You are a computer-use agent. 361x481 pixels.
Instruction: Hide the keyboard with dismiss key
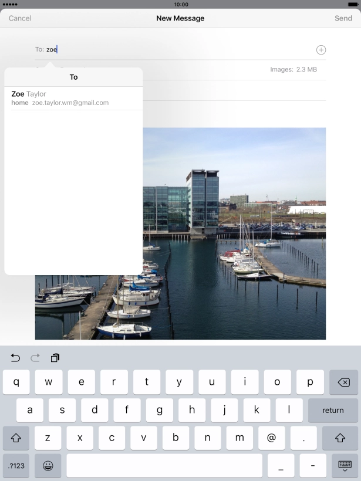pyautogui.click(x=345, y=466)
